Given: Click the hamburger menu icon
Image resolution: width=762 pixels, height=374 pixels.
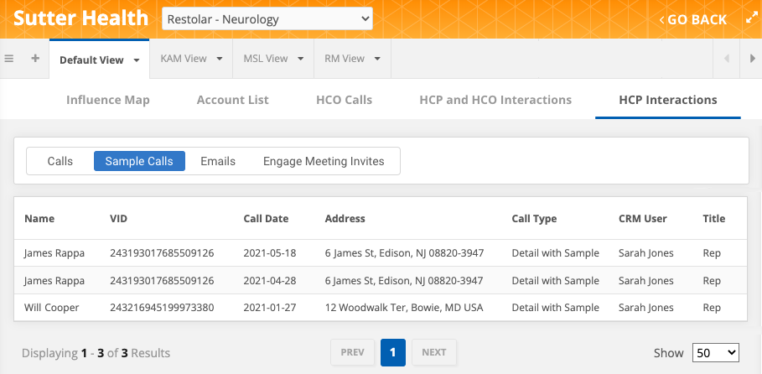Looking at the screenshot, I should pyautogui.click(x=9, y=59).
